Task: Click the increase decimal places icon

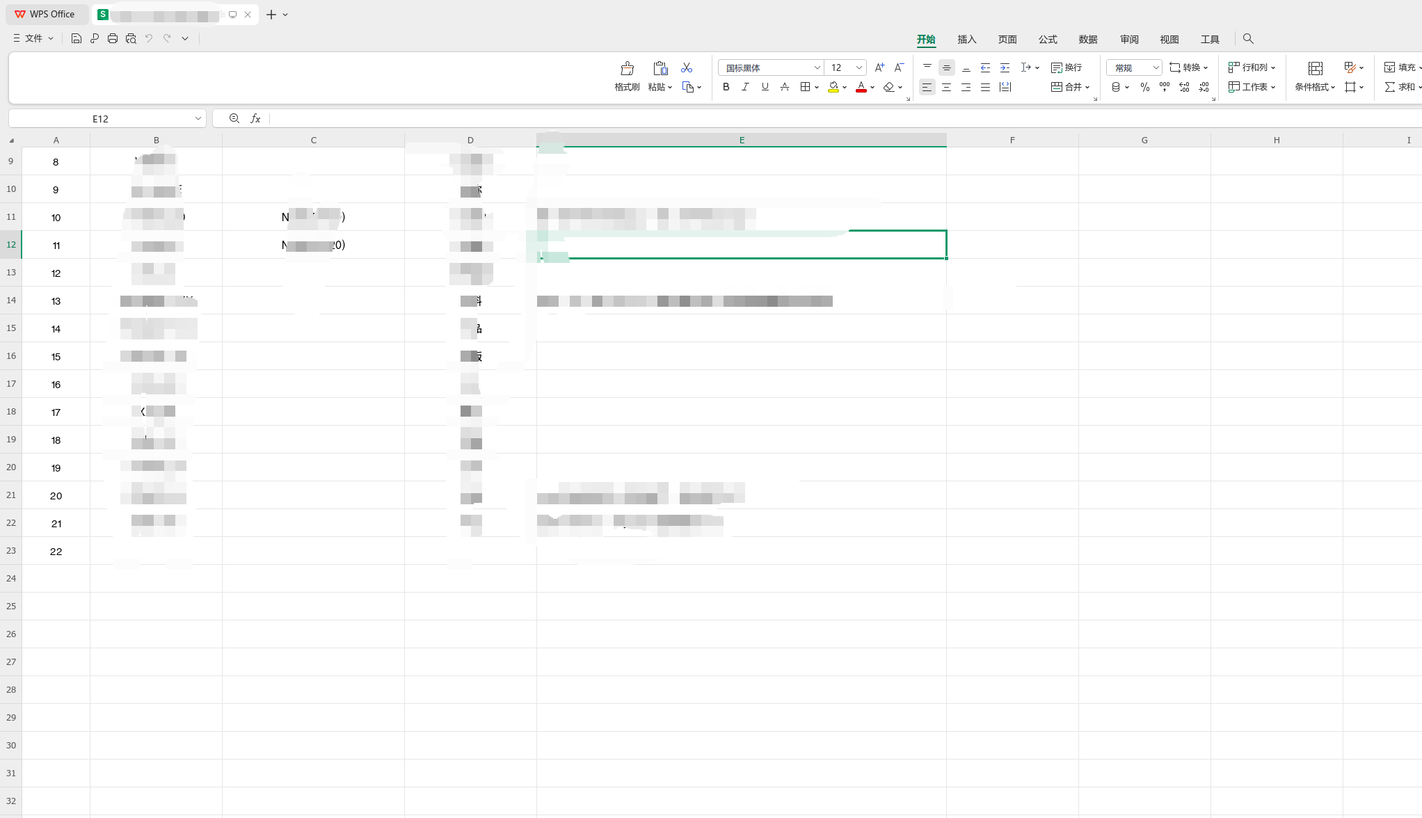Action: coord(1184,87)
